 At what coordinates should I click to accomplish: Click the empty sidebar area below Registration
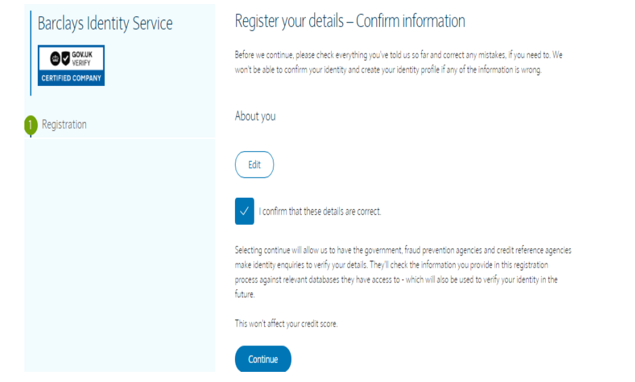119,257
